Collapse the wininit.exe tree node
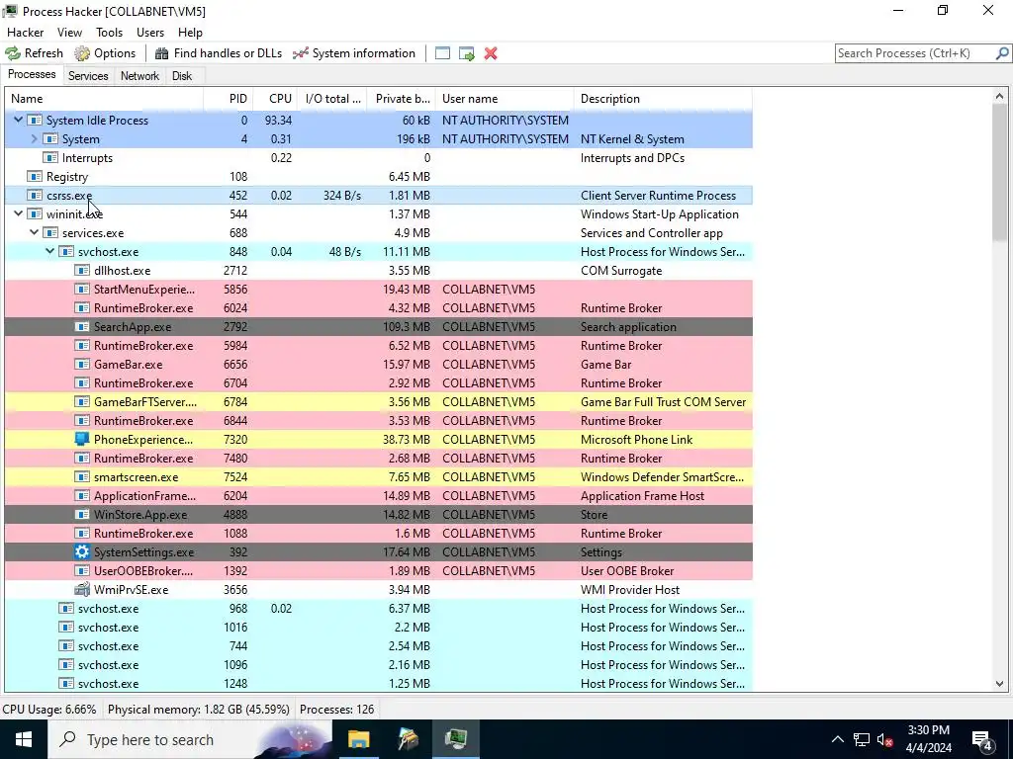Image resolution: width=1013 pixels, height=759 pixels. point(18,213)
